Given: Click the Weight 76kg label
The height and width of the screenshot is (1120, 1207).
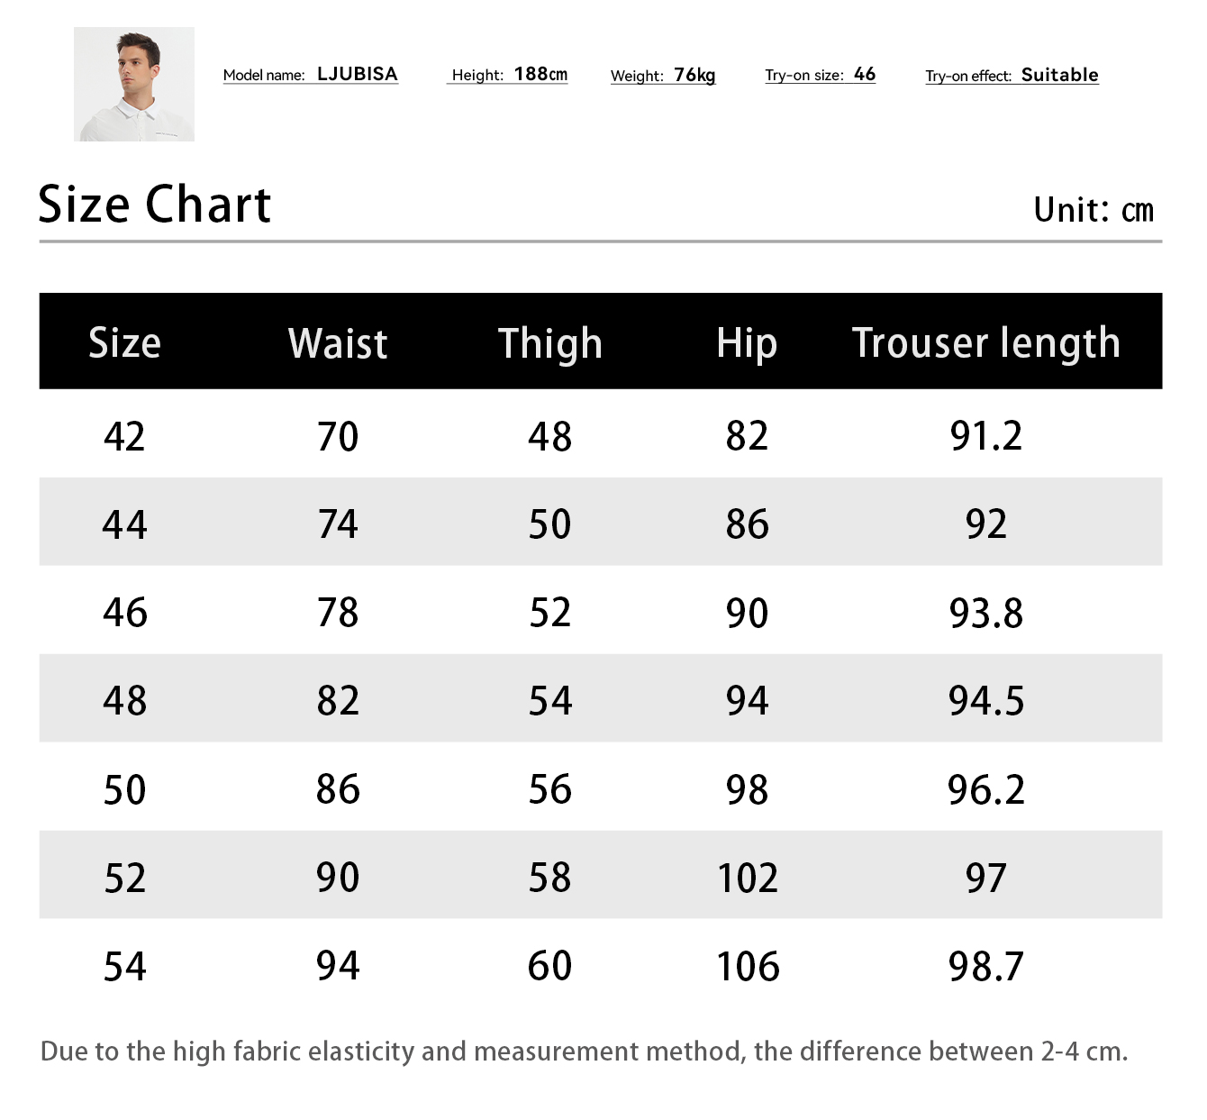Looking at the screenshot, I should (663, 76).
